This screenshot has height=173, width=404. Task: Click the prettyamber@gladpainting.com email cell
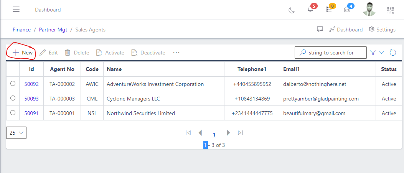328,99
